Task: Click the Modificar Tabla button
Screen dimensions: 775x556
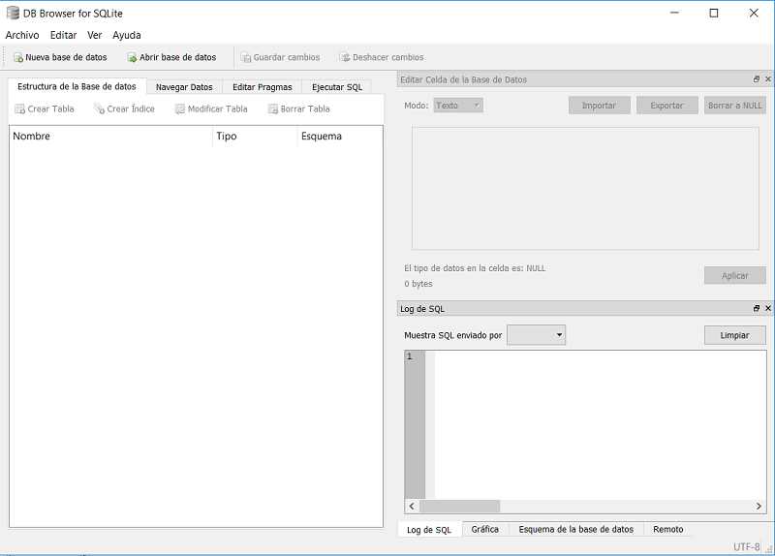Action: 211,108
